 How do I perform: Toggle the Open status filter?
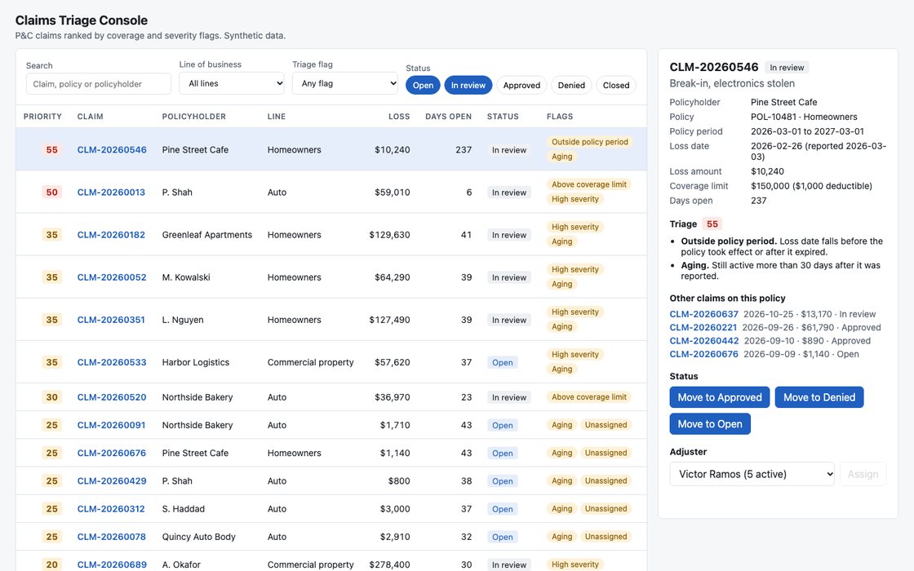click(423, 85)
